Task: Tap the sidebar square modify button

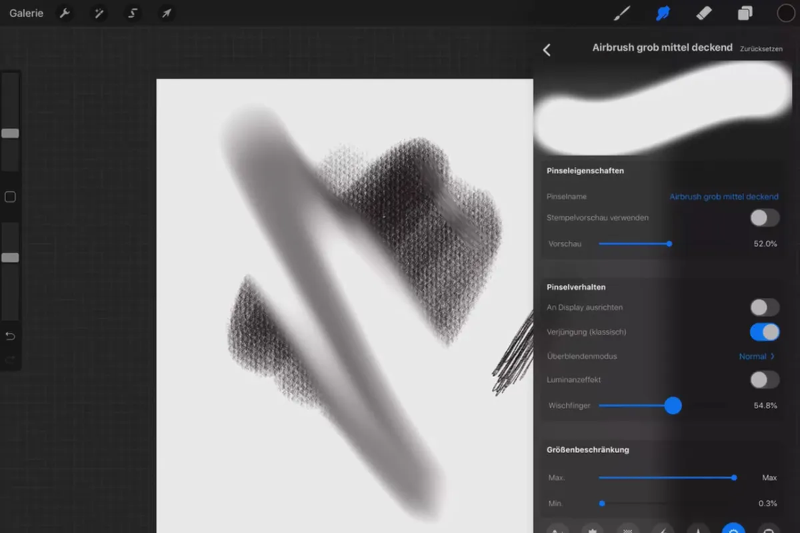Action: point(10,197)
